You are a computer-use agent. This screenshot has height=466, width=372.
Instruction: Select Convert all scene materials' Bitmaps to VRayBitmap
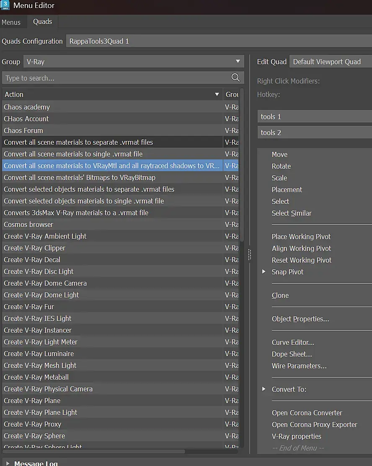[x=121, y=177]
